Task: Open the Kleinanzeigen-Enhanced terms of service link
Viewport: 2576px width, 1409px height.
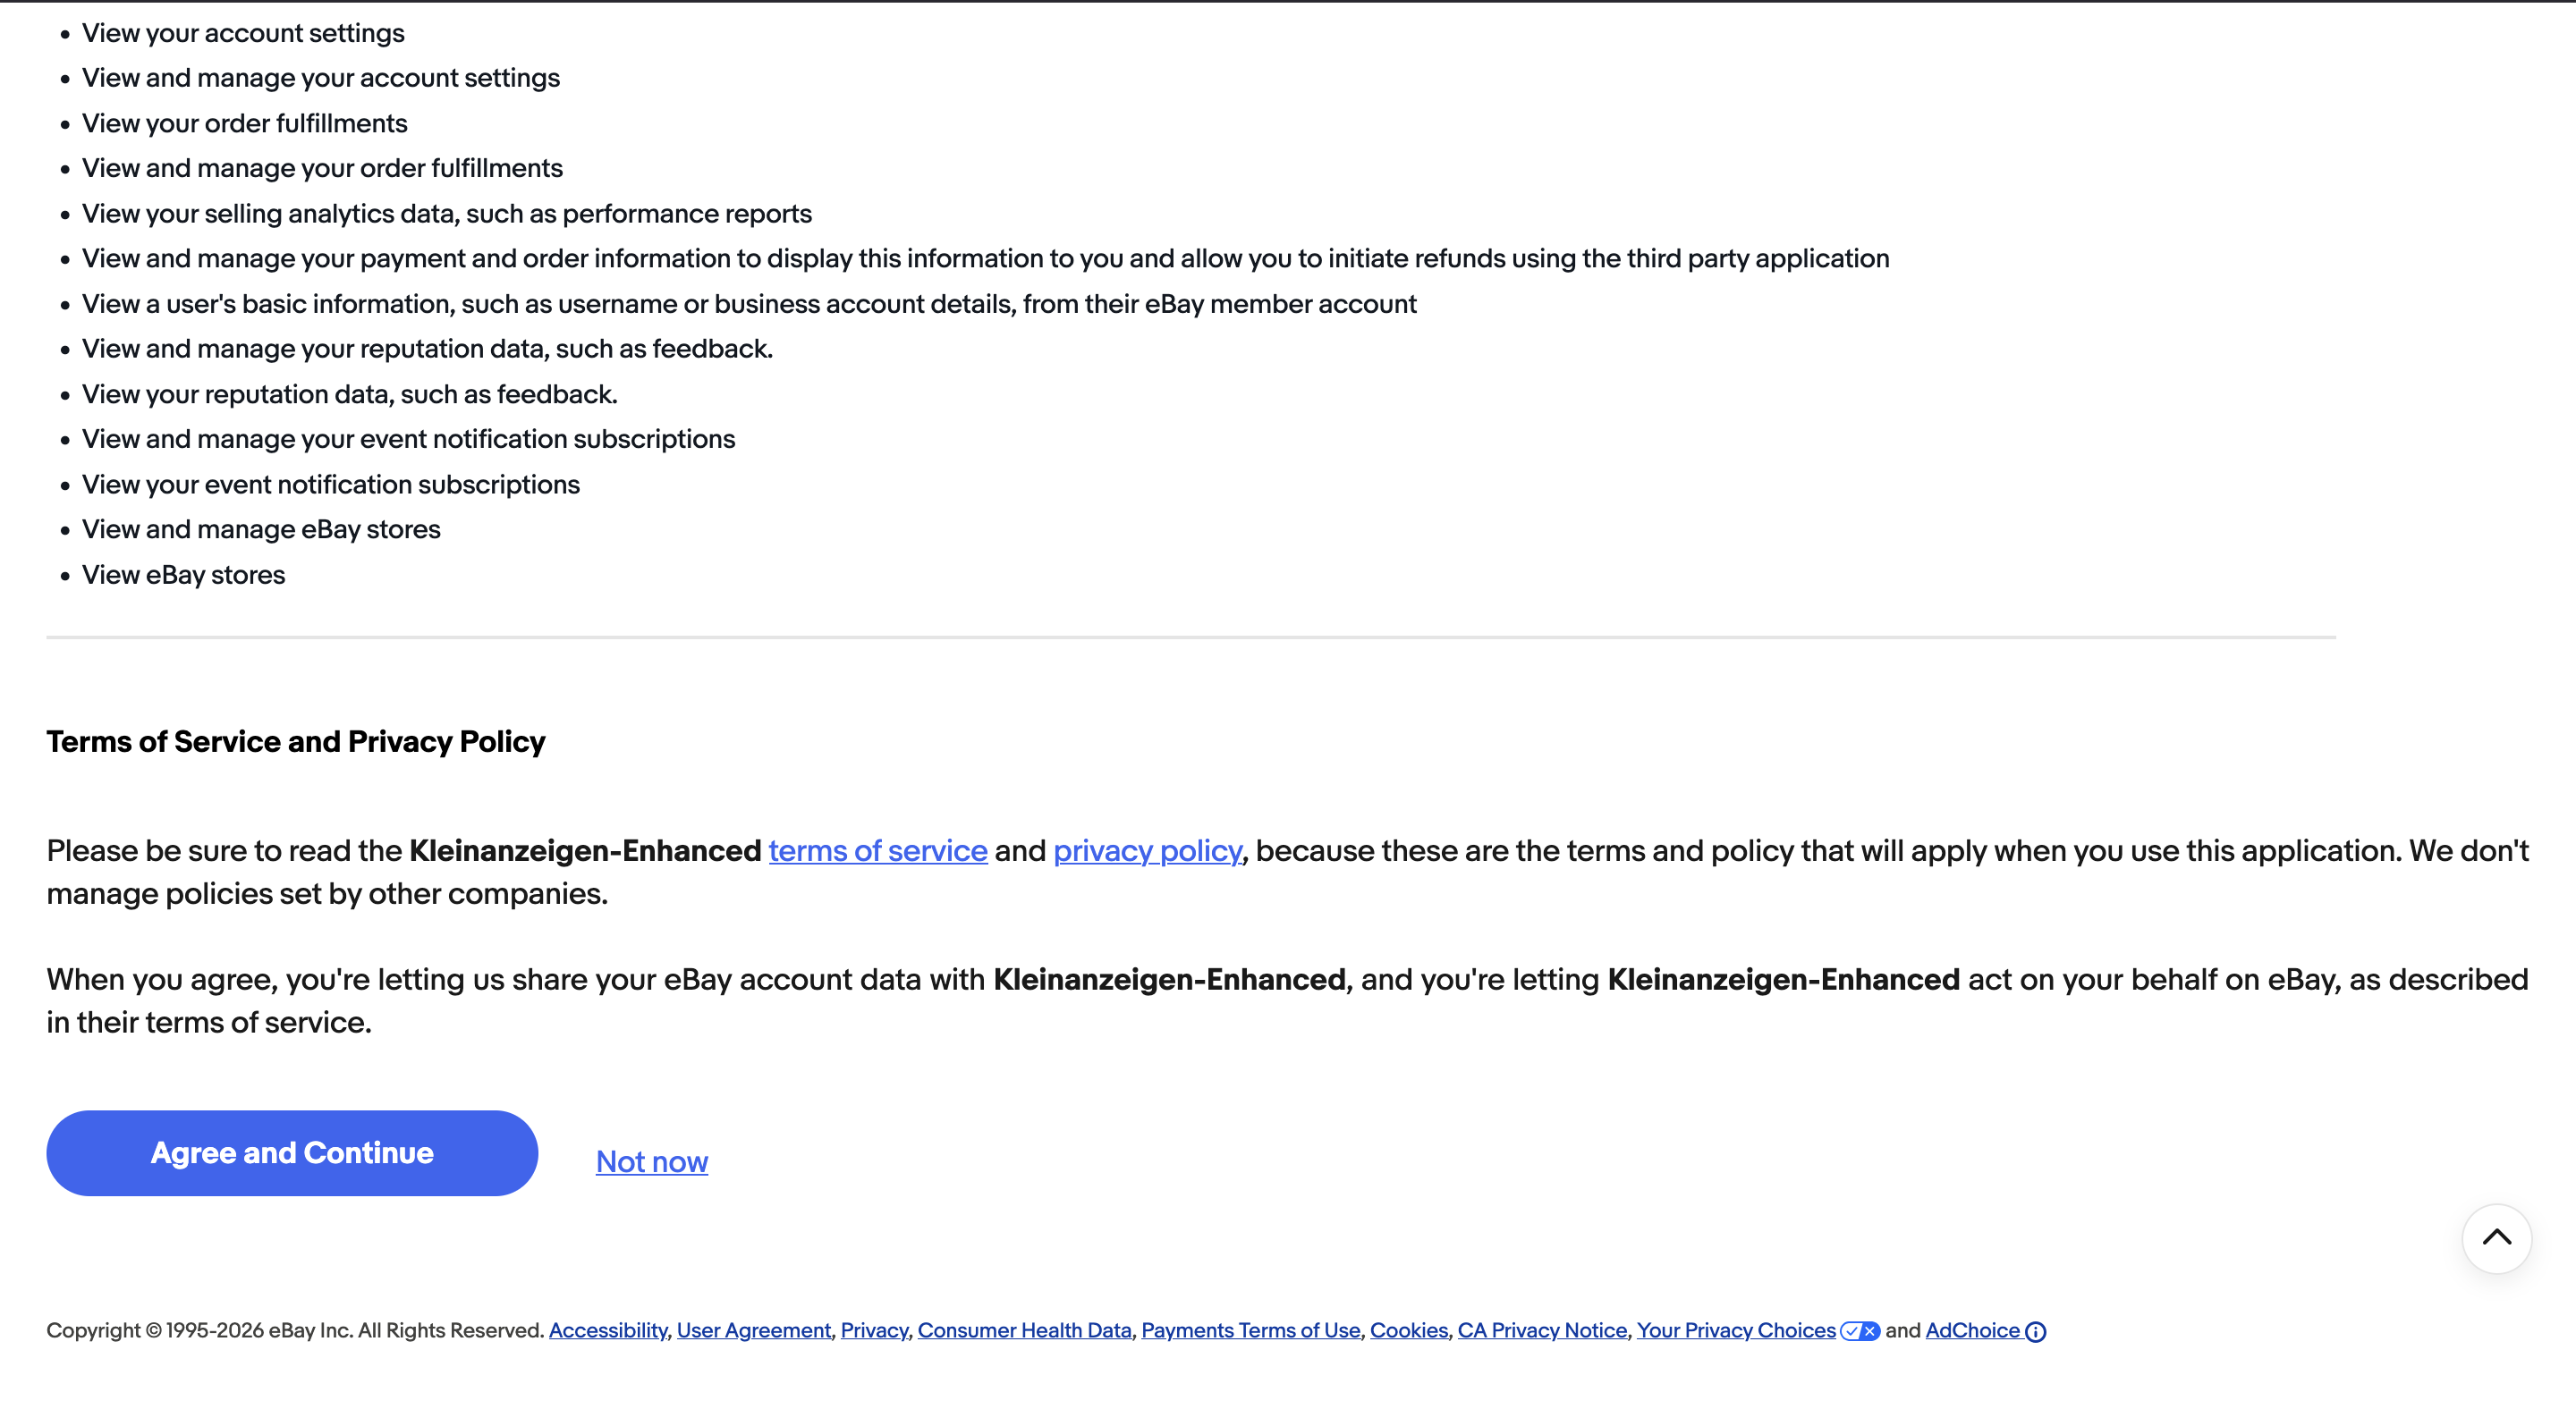Action: coord(877,850)
